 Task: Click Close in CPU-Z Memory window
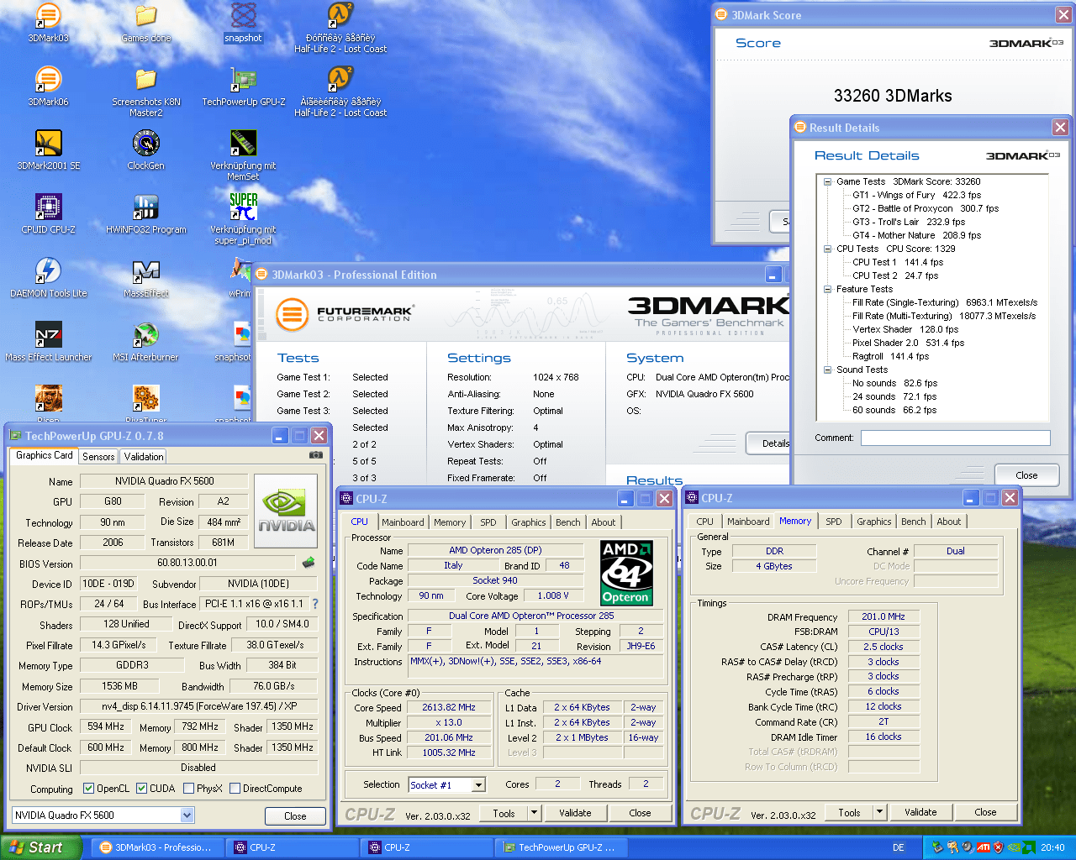tap(985, 811)
